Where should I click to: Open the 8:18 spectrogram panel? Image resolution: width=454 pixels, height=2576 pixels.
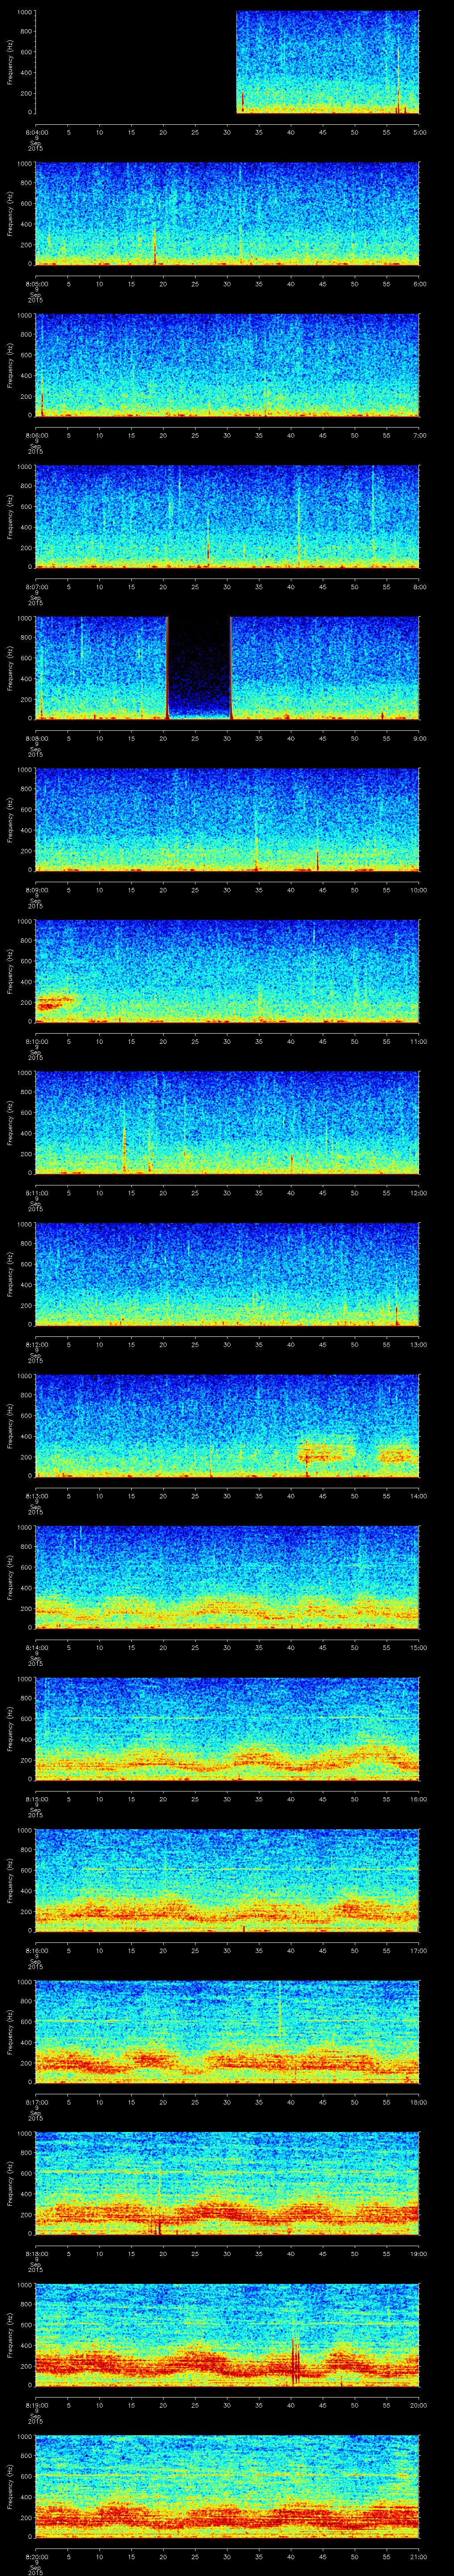(227, 2183)
